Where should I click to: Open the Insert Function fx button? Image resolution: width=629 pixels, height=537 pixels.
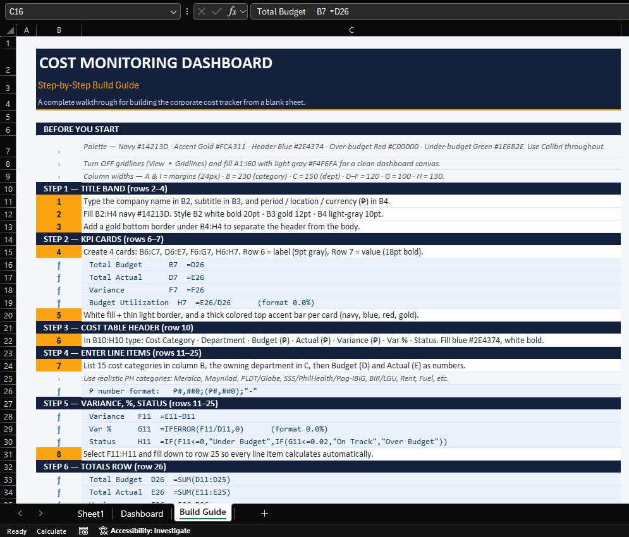click(x=232, y=11)
